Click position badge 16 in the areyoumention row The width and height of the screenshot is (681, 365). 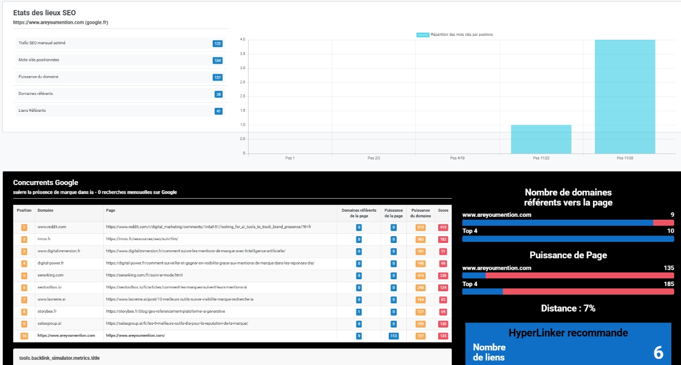(24, 335)
